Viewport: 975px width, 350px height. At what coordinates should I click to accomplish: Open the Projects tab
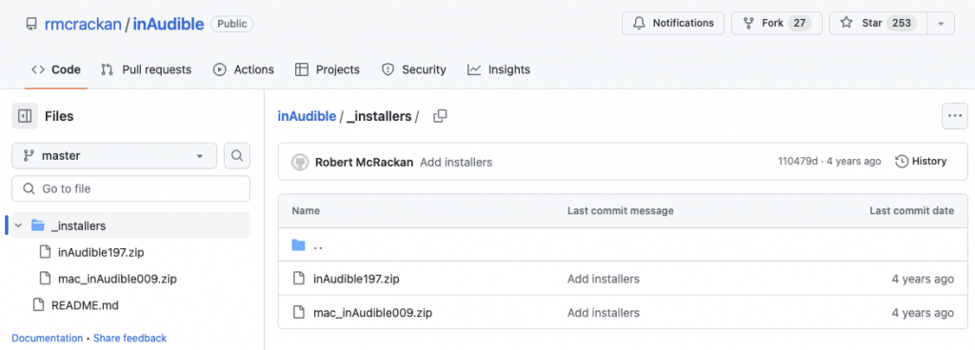328,69
